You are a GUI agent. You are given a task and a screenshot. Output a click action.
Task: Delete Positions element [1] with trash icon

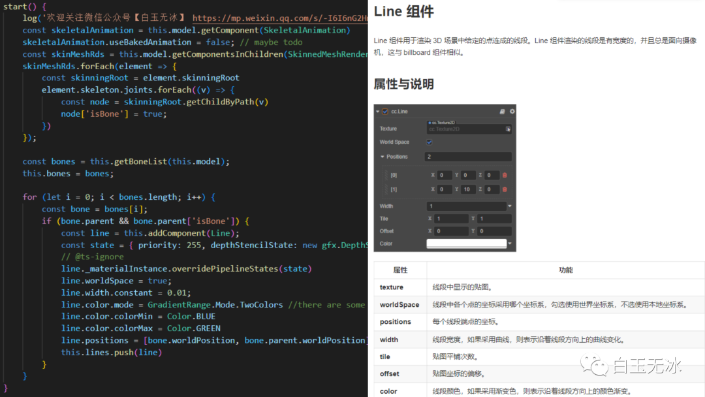click(x=505, y=189)
